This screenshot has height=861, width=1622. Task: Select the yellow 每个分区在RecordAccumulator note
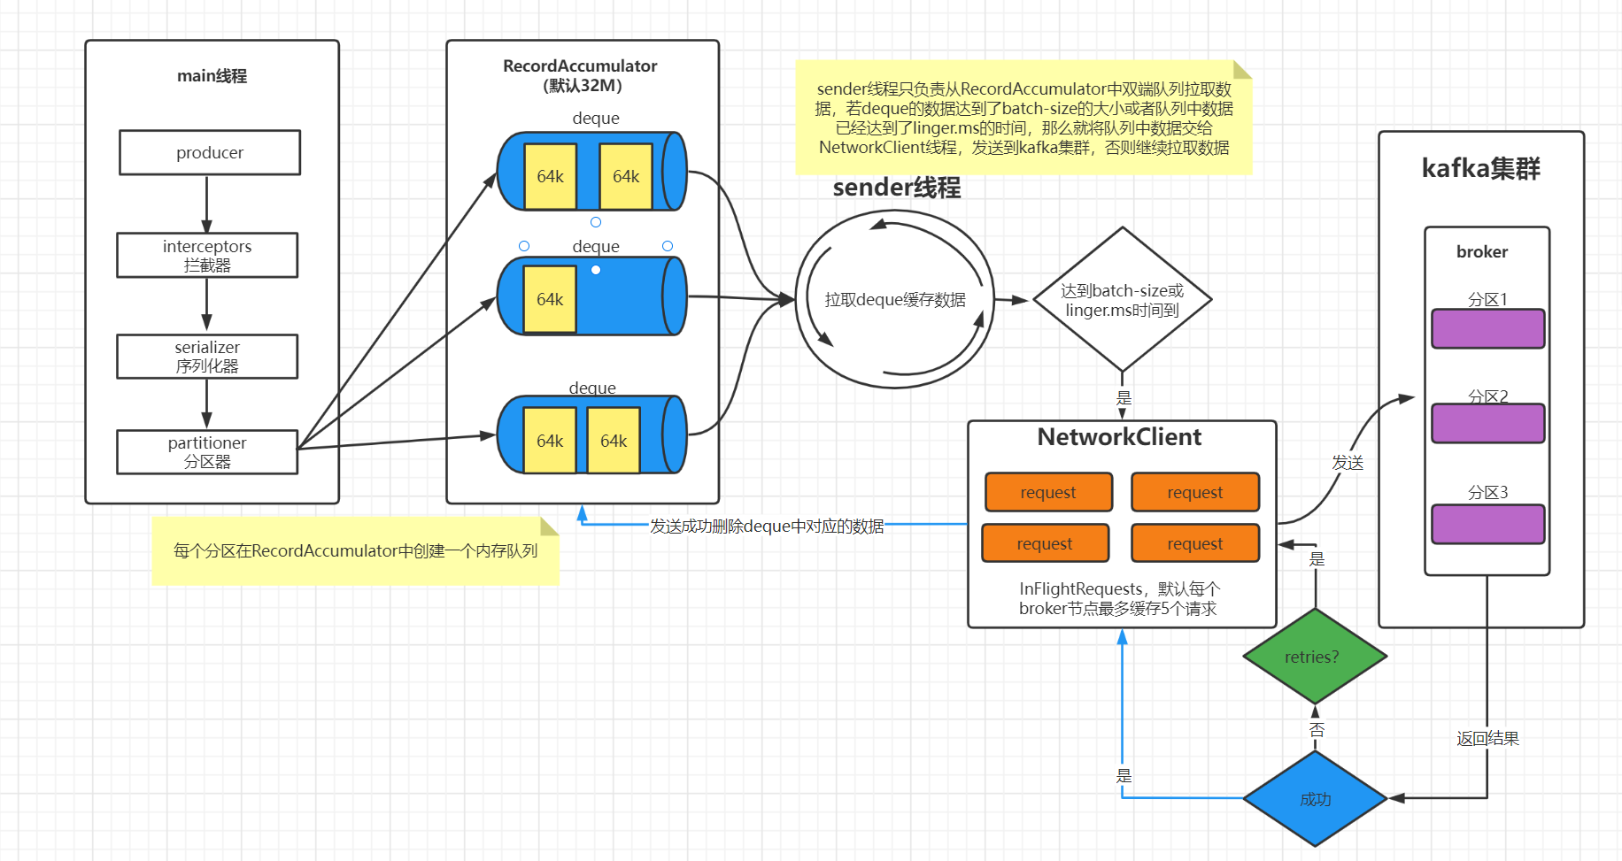coord(355,550)
